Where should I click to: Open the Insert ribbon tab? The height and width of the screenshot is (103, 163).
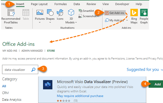tap(20, 4)
